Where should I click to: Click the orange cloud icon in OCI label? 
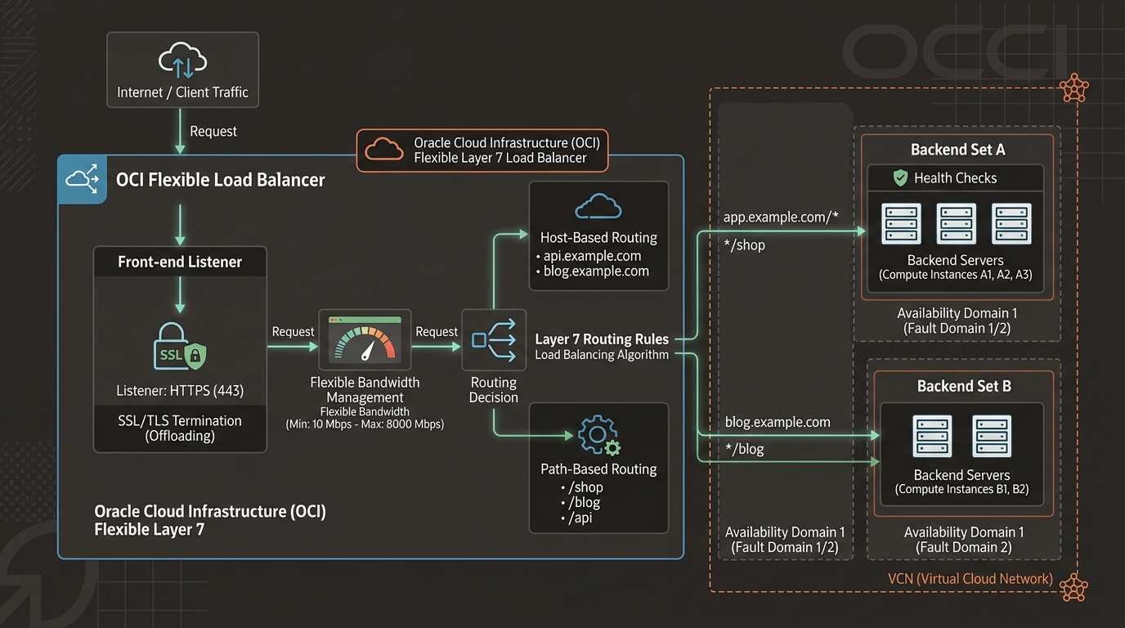[383, 150]
